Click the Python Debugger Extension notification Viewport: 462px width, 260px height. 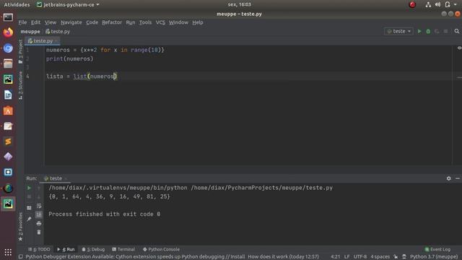[172, 257]
